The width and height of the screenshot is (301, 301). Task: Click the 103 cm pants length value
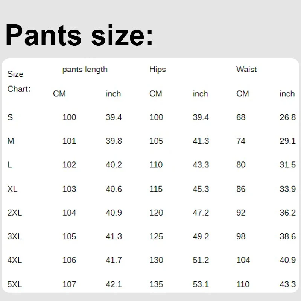pos(69,189)
